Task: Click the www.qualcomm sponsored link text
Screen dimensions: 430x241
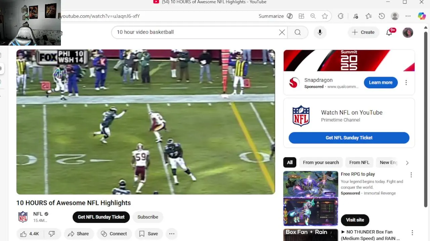Action: 343,87
